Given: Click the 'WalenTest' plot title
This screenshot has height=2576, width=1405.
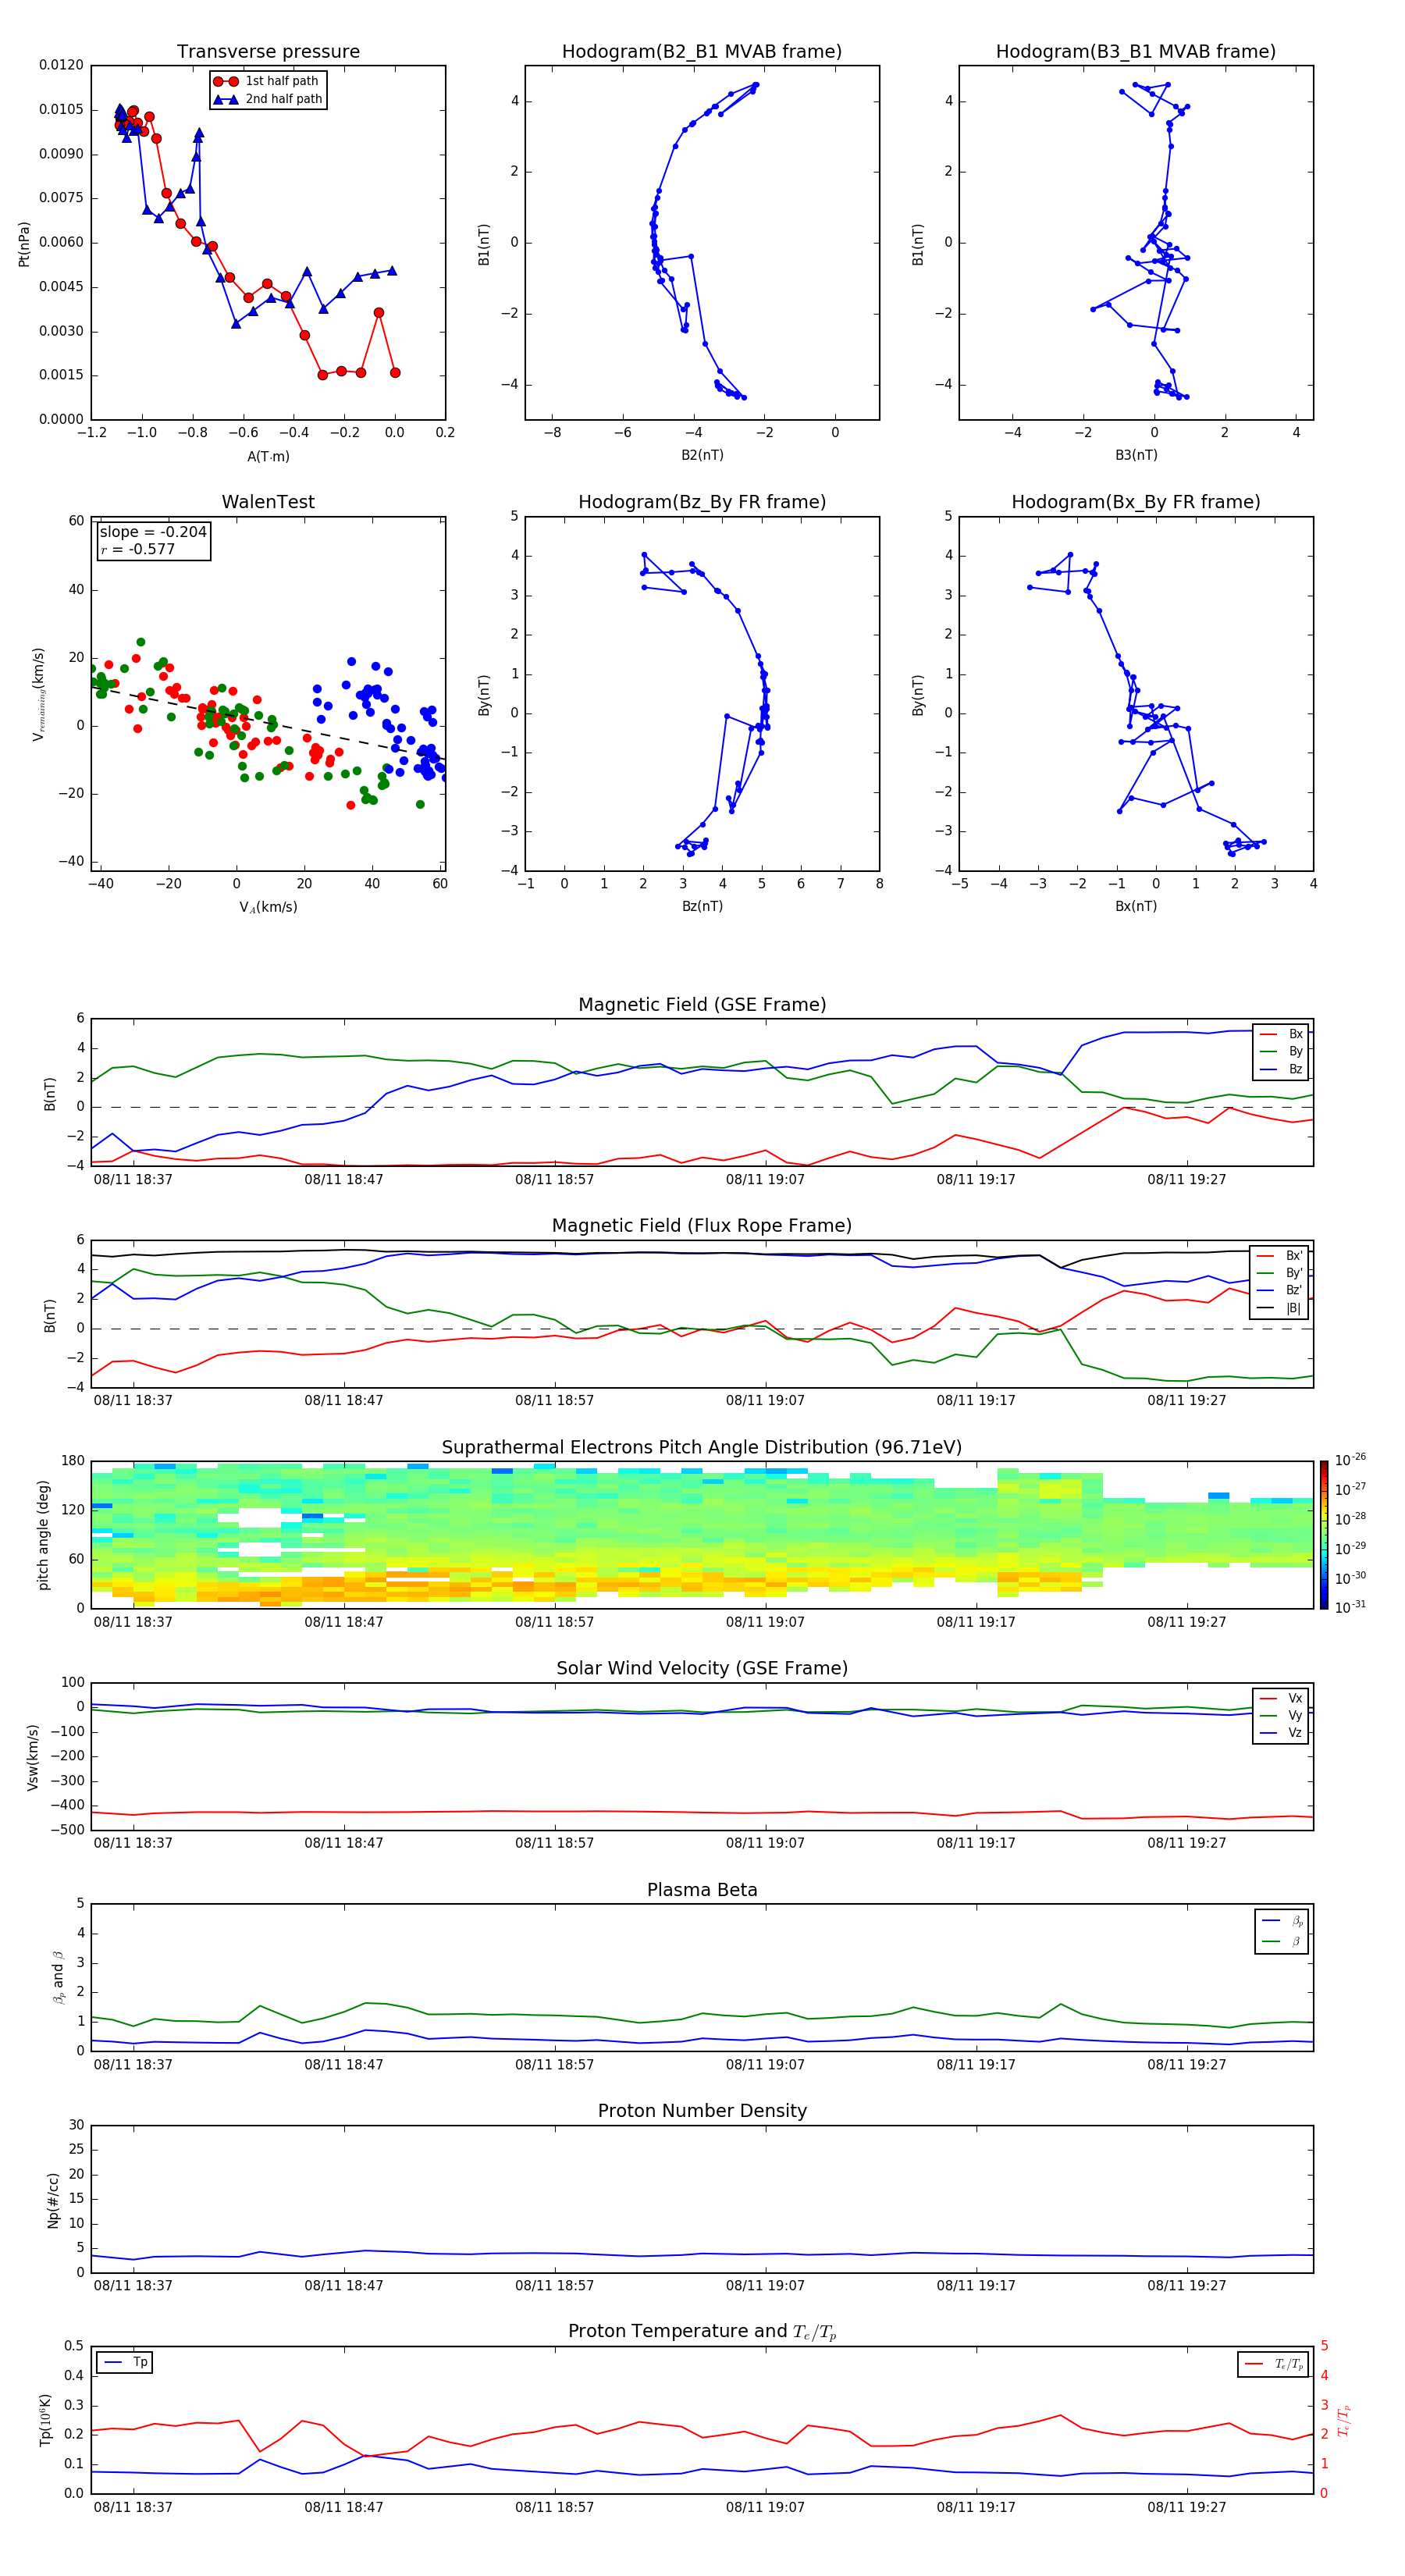Looking at the screenshot, I should (x=268, y=502).
